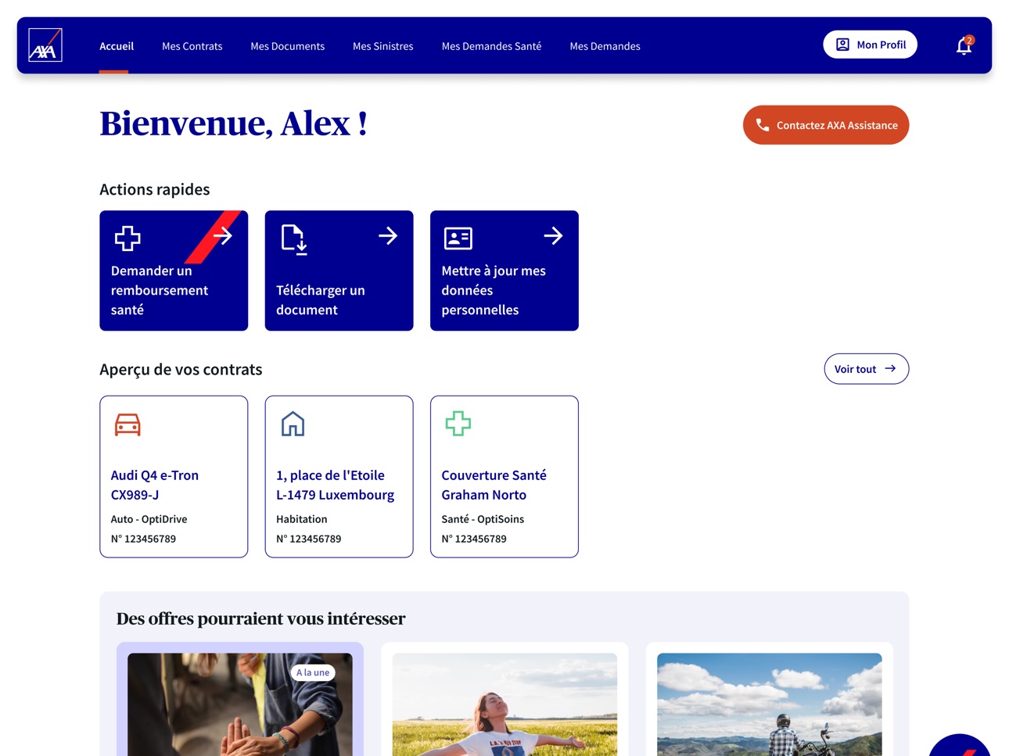Open Mes Demandes Santé in the navigation

pyautogui.click(x=491, y=46)
